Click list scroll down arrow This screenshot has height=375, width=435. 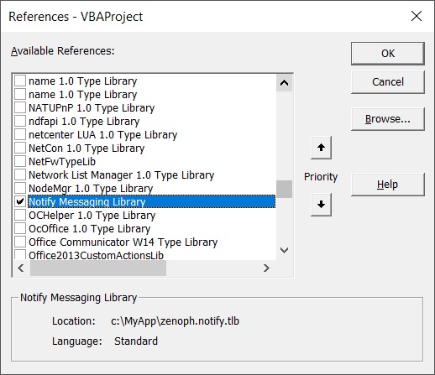point(284,250)
